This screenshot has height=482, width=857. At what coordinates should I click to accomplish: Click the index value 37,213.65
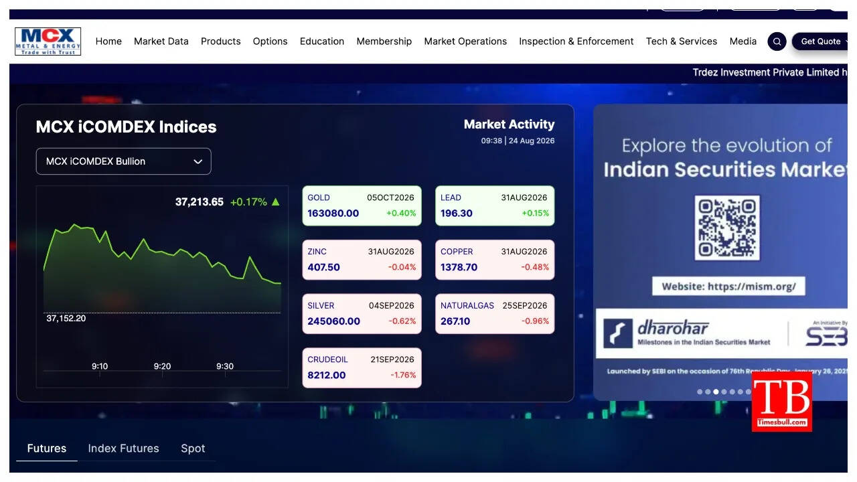coord(200,202)
